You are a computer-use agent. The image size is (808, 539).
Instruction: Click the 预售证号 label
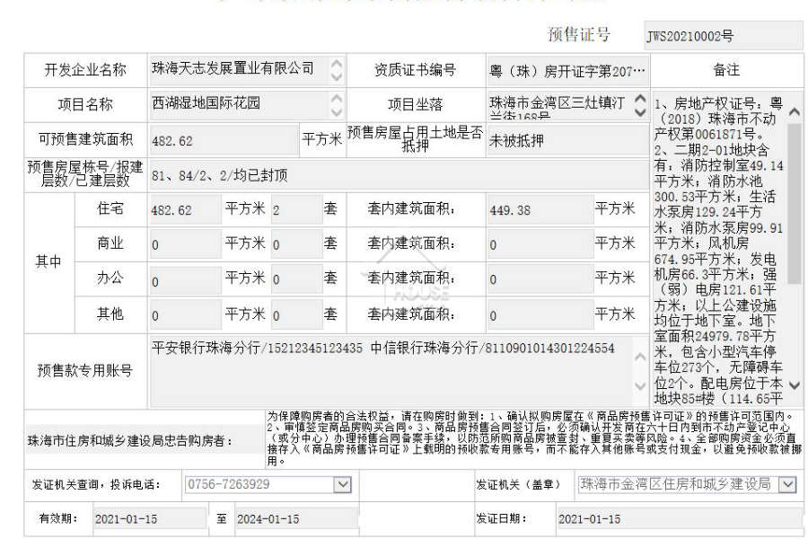[x=579, y=34]
